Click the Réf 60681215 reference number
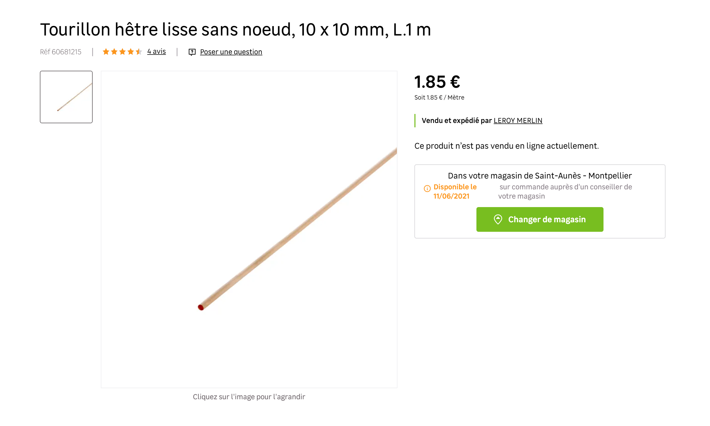 tap(60, 52)
